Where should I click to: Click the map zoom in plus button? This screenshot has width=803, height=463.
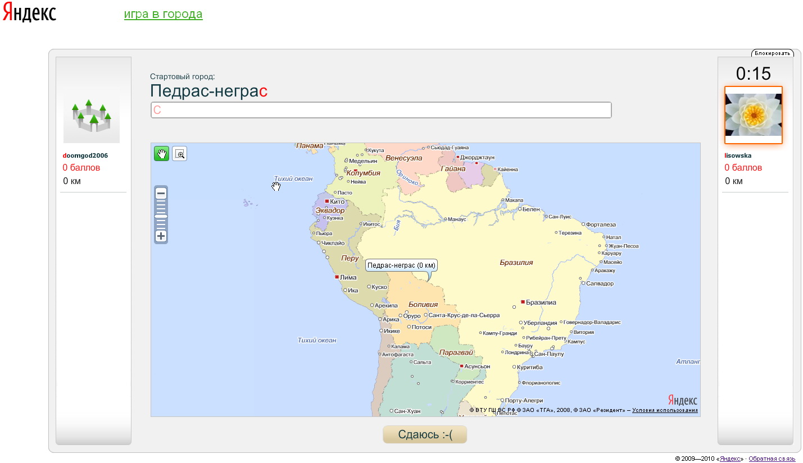click(161, 236)
